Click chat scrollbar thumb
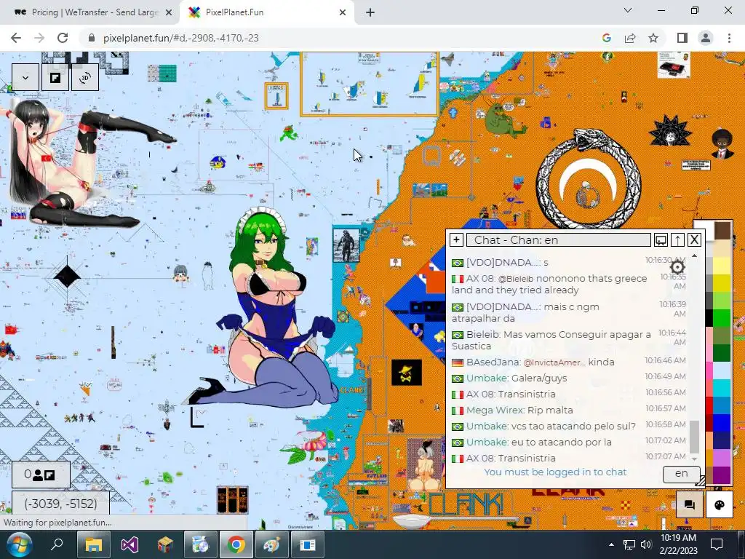 (694, 437)
